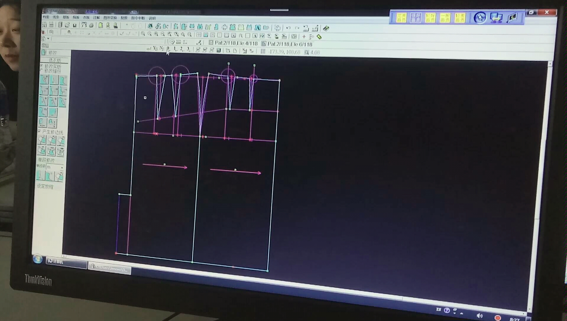Screen dimensions: 567x321
Task: Click the help question mark icon in system tray
Action: [447, 310]
